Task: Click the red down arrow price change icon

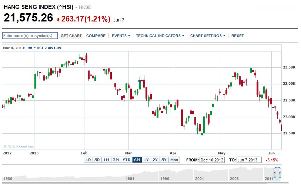Action: (x=58, y=20)
